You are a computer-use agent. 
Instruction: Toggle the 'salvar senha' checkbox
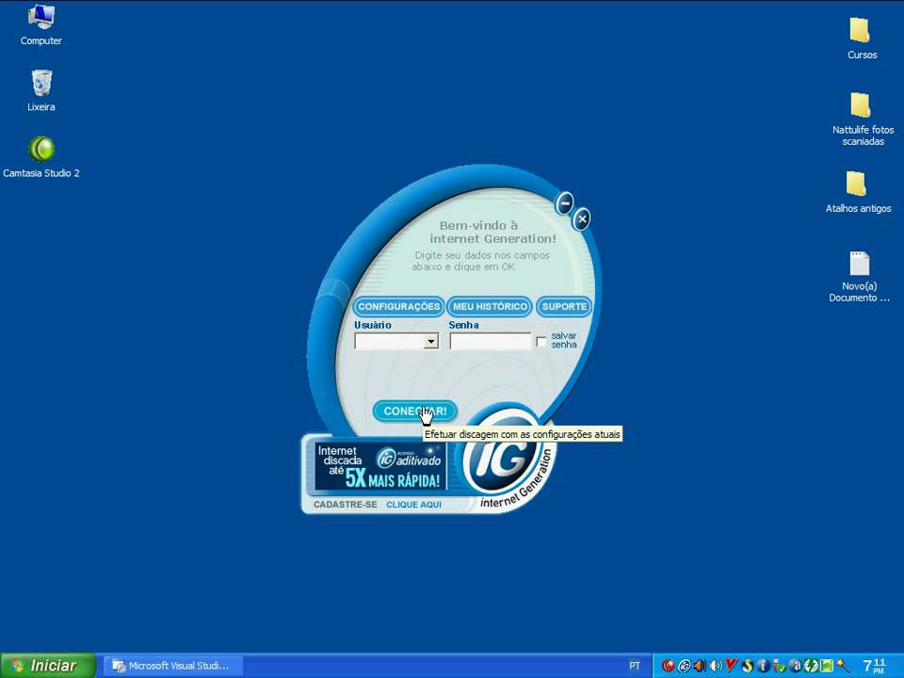[541, 342]
